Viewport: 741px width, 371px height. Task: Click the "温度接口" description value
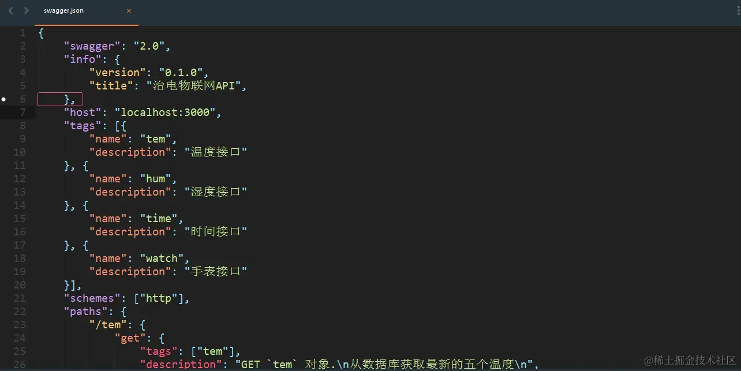pyautogui.click(x=216, y=152)
